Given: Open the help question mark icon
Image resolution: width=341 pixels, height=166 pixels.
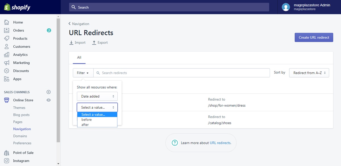Looking at the screenshot, I should point(175,143).
